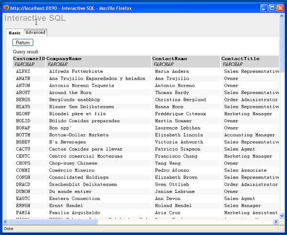Click the window resize grip in corner

pyautogui.click(x=282, y=229)
